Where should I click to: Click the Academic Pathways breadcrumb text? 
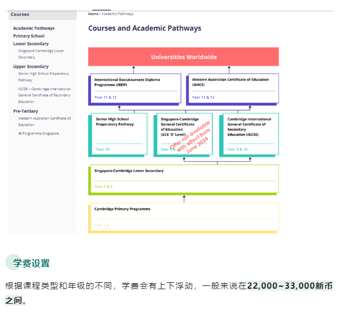tap(117, 14)
